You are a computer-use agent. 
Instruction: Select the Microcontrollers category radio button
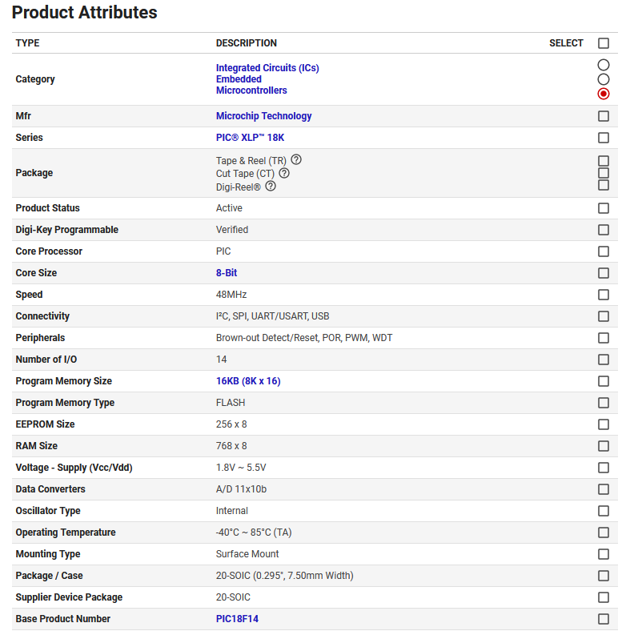point(604,94)
